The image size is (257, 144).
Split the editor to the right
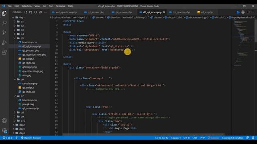click(248, 12)
